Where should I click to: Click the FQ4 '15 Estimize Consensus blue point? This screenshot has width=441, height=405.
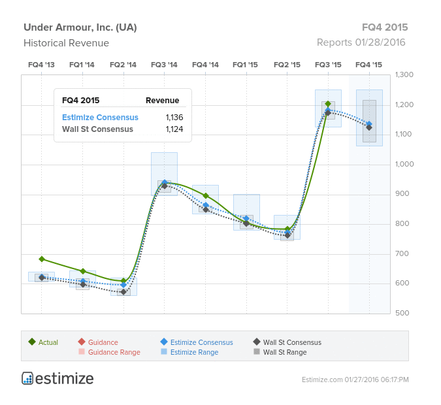coord(369,123)
